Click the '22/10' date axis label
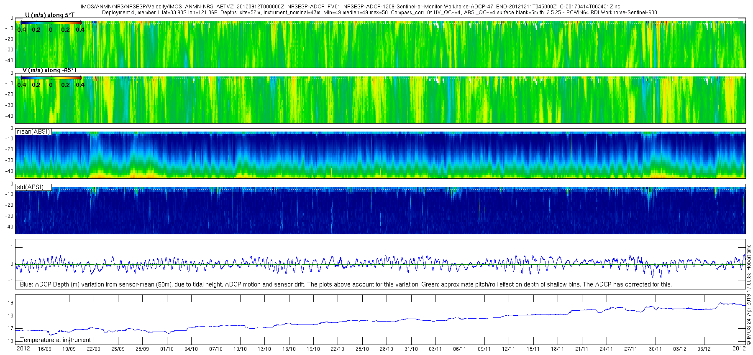 (338, 349)
